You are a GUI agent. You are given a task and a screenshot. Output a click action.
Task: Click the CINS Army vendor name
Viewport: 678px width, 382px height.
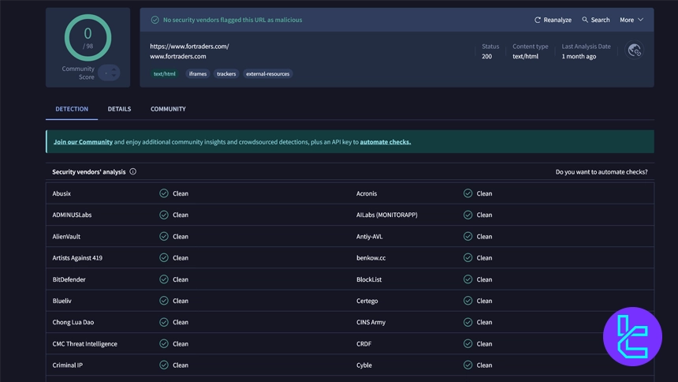pos(371,322)
